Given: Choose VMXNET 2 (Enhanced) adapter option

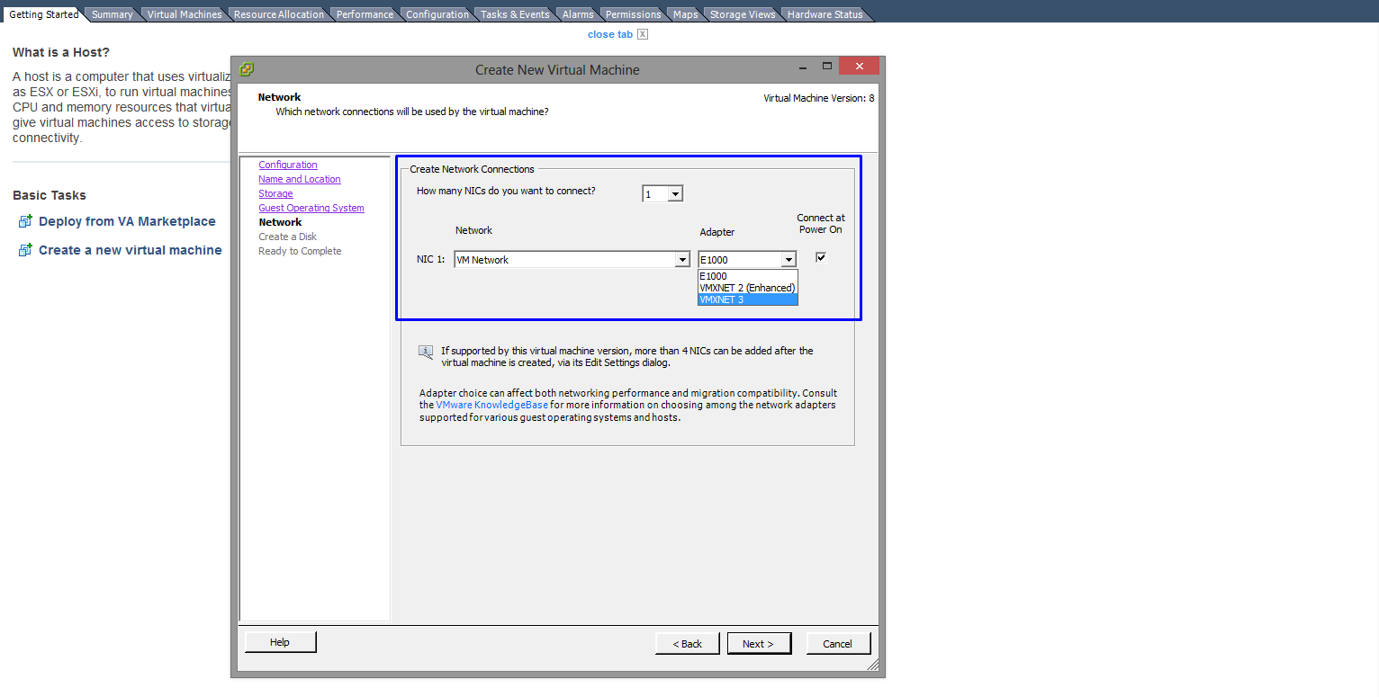Looking at the screenshot, I should tap(747, 288).
